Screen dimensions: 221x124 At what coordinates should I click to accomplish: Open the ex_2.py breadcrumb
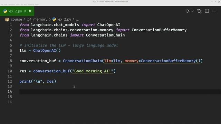(x=65, y=19)
